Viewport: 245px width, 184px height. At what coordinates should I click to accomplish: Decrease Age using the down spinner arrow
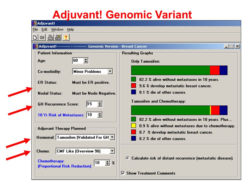(x=86, y=62)
